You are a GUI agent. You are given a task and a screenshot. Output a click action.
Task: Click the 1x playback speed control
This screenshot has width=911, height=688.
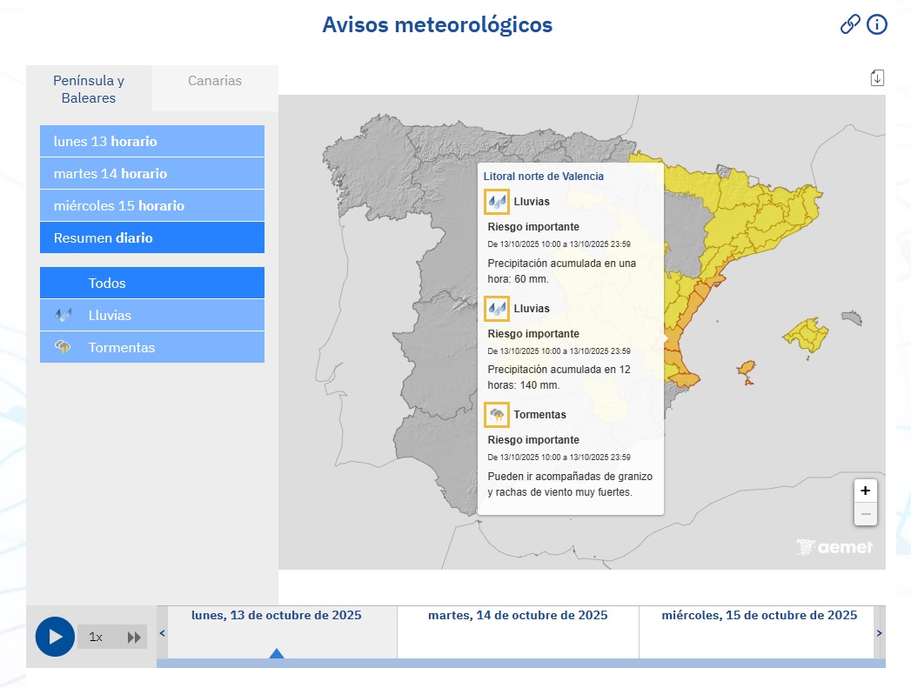click(96, 637)
